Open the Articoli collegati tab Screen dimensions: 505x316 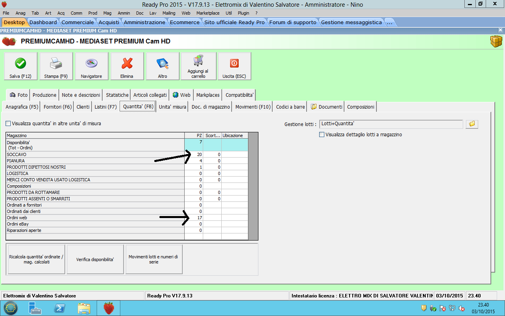click(x=150, y=95)
